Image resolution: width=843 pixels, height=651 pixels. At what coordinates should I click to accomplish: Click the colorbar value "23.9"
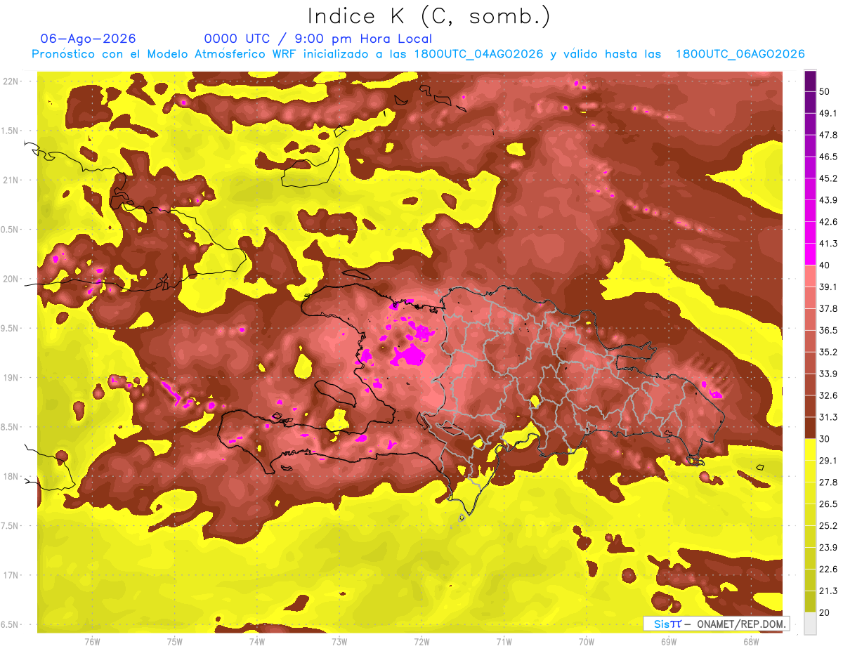point(828,547)
